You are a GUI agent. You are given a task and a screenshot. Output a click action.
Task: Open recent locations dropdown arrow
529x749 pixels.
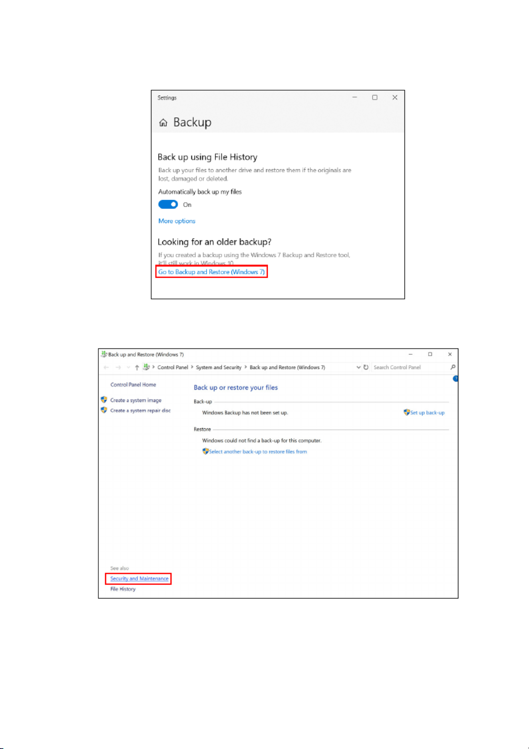pos(128,367)
